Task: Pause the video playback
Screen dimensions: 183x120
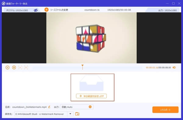Action: tap(7, 67)
